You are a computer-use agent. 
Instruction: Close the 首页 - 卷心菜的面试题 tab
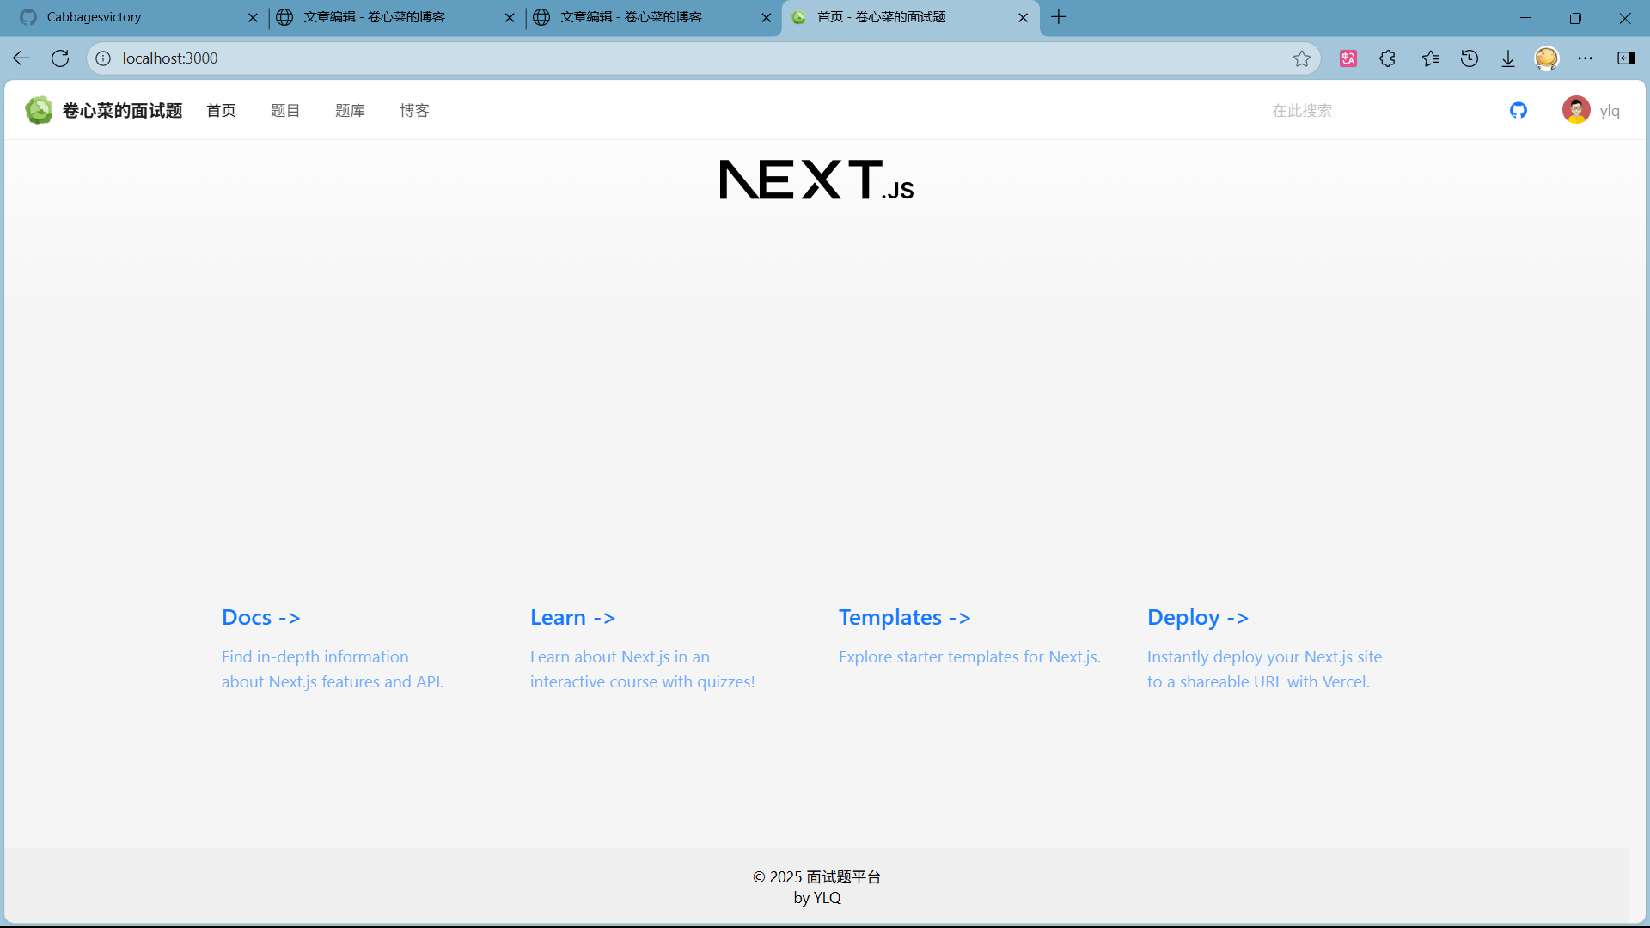(1023, 17)
